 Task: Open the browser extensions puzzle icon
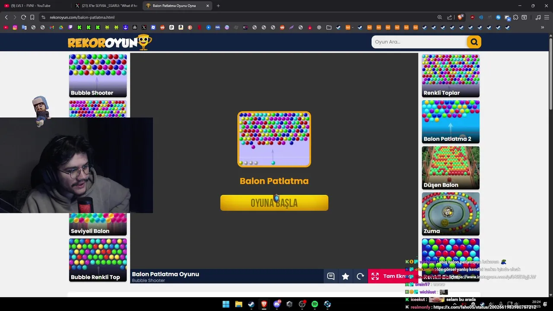515,17
